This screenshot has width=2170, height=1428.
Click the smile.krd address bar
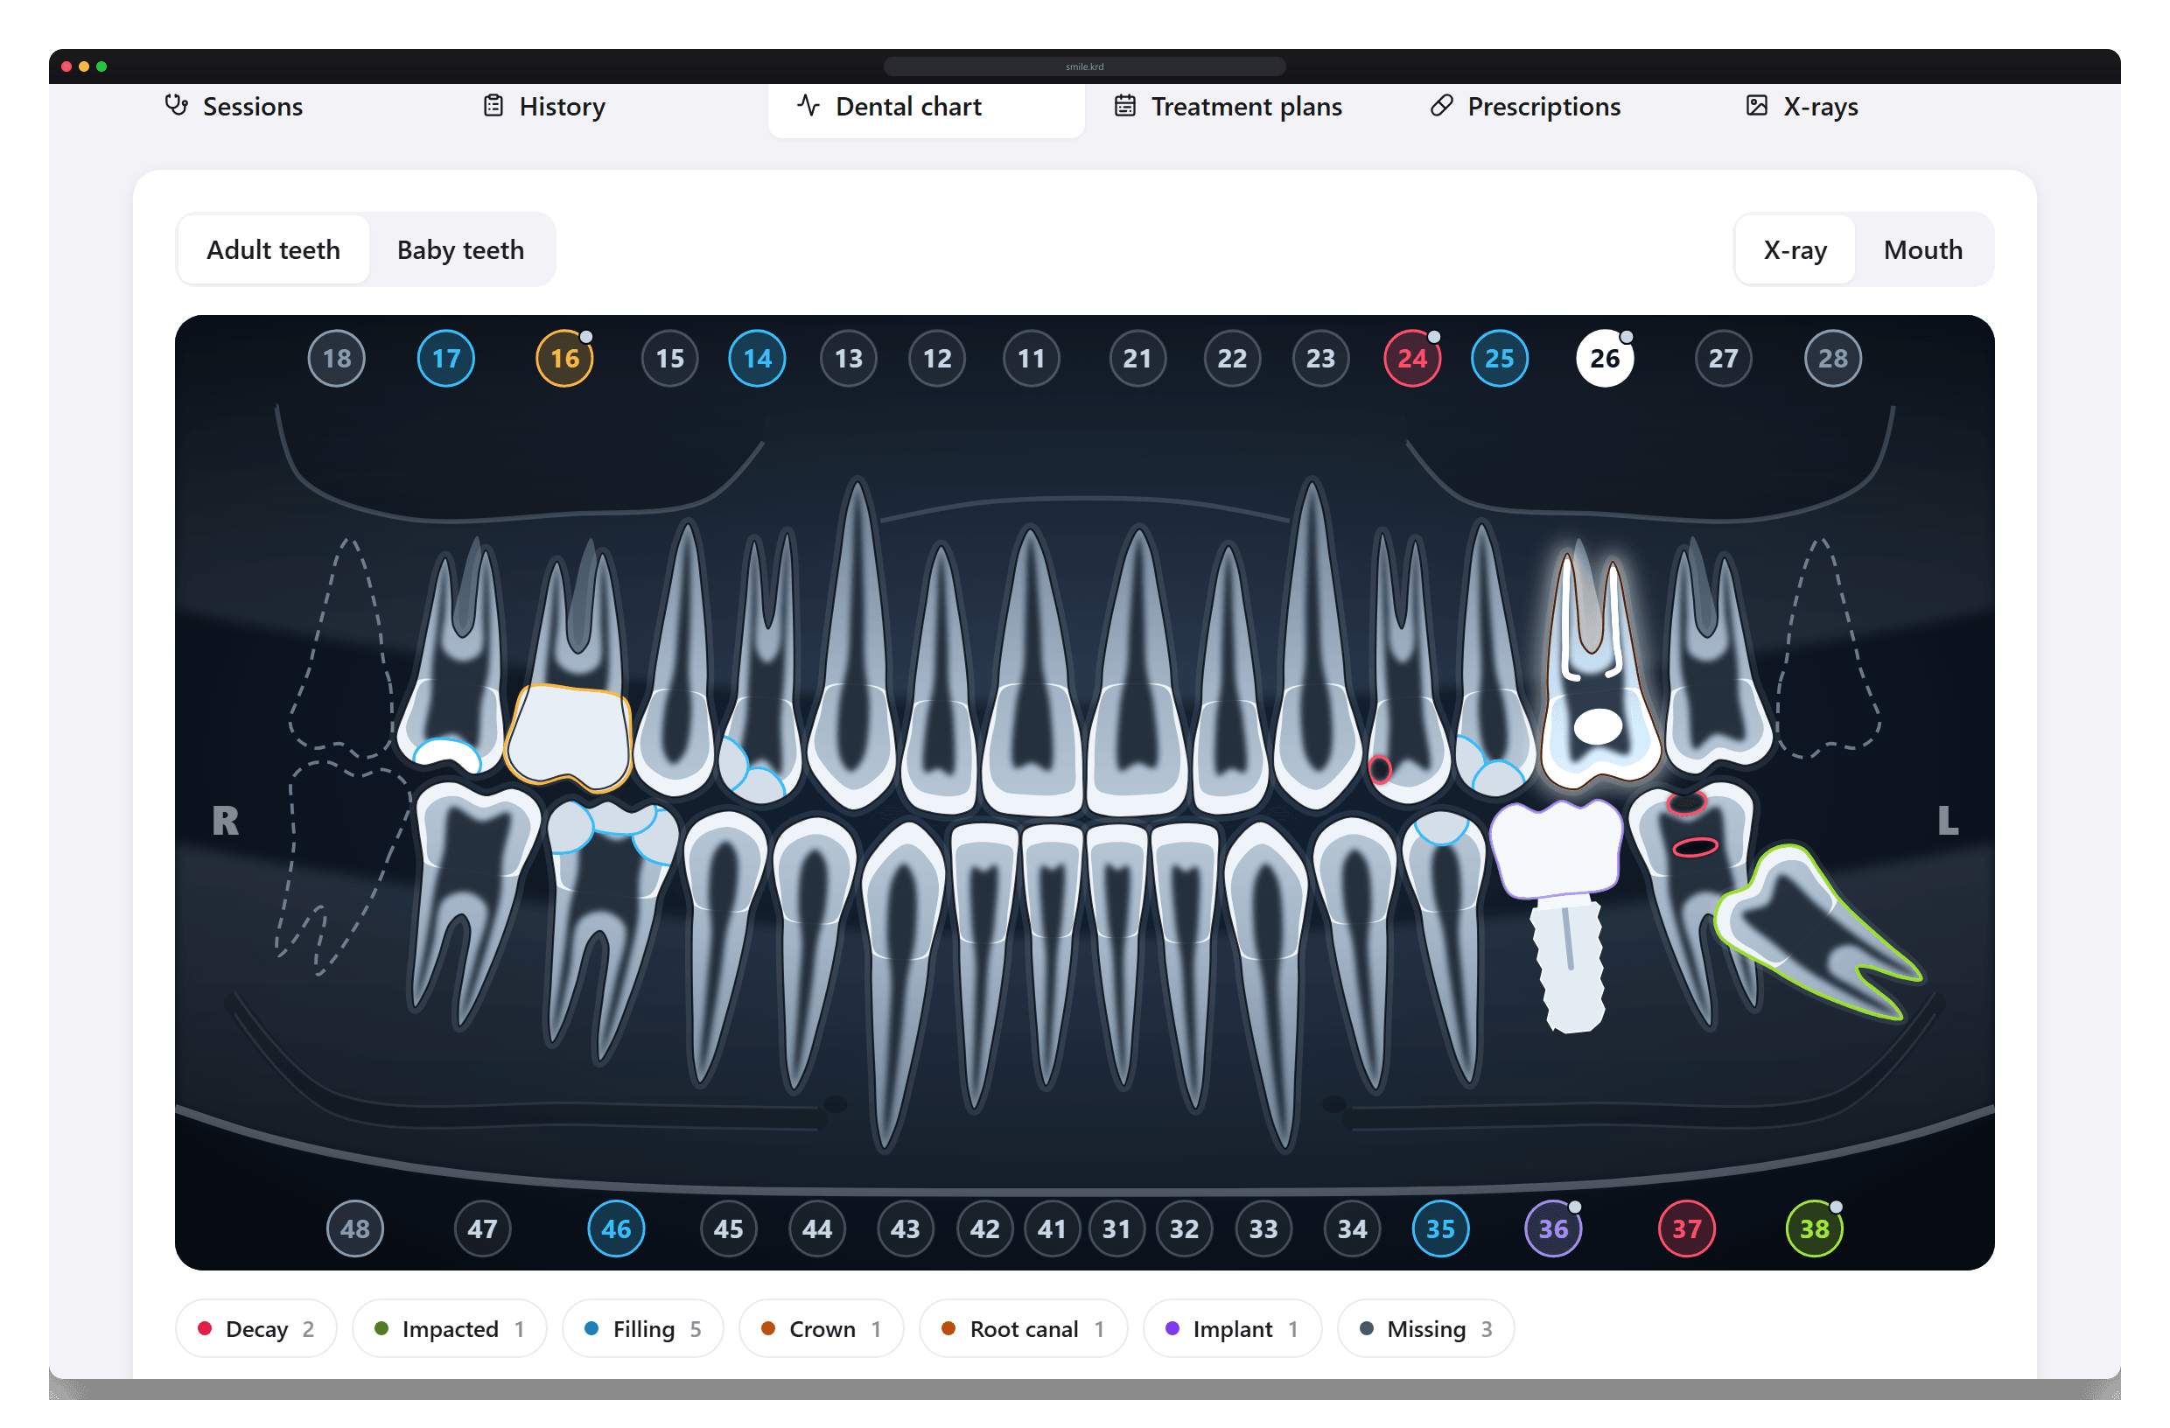1084,66
